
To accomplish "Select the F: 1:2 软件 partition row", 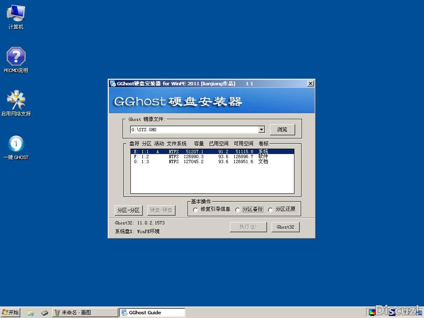I will point(212,157).
